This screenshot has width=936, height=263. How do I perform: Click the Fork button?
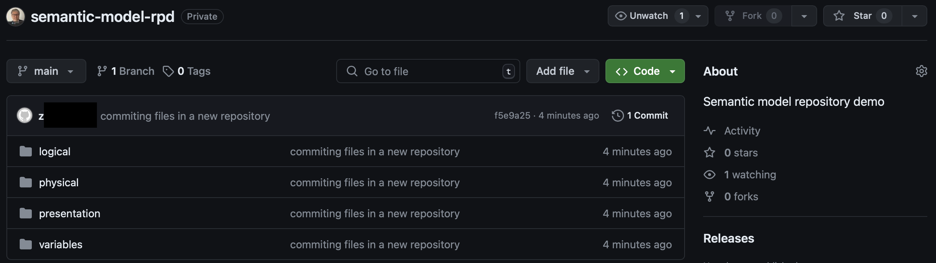pos(753,16)
